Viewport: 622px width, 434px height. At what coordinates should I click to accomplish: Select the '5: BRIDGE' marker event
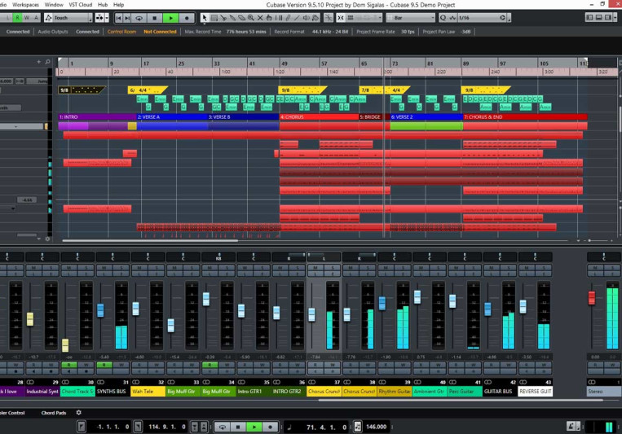[371, 117]
